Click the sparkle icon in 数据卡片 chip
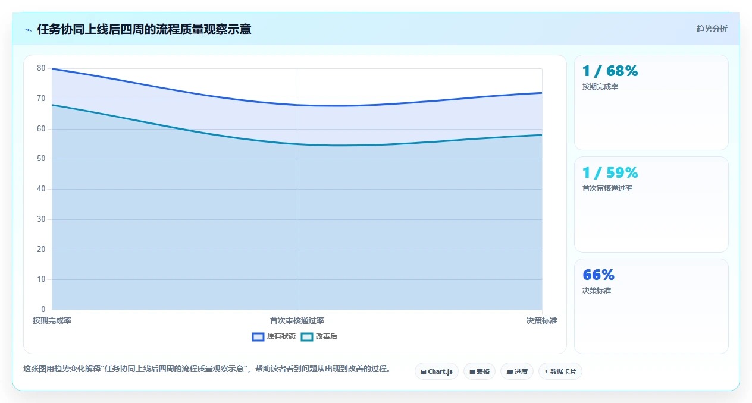 pos(546,371)
